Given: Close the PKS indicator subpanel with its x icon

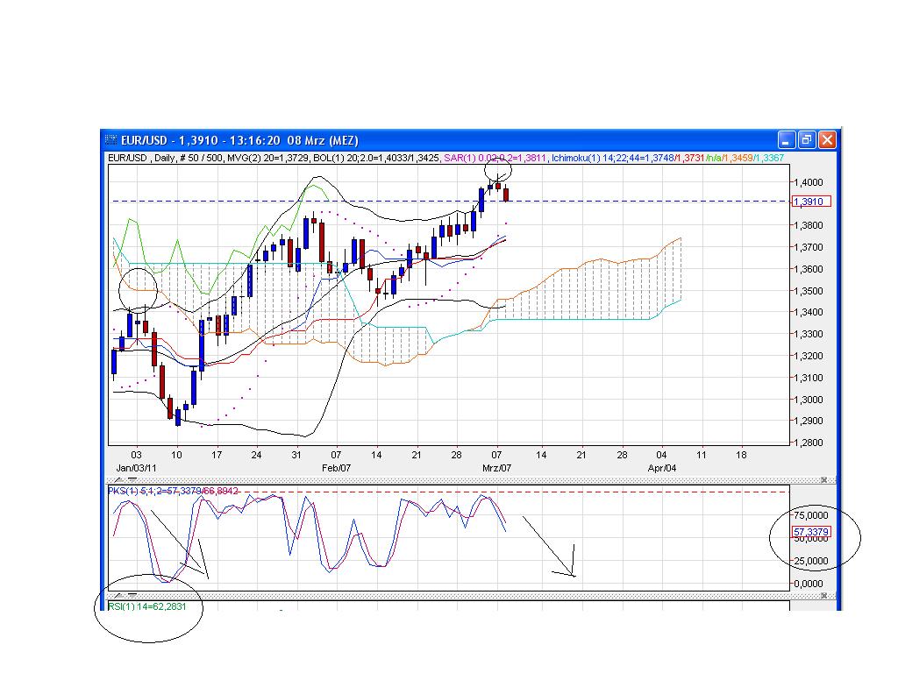Looking at the screenshot, I should pyautogui.click(x=825, y=480).
